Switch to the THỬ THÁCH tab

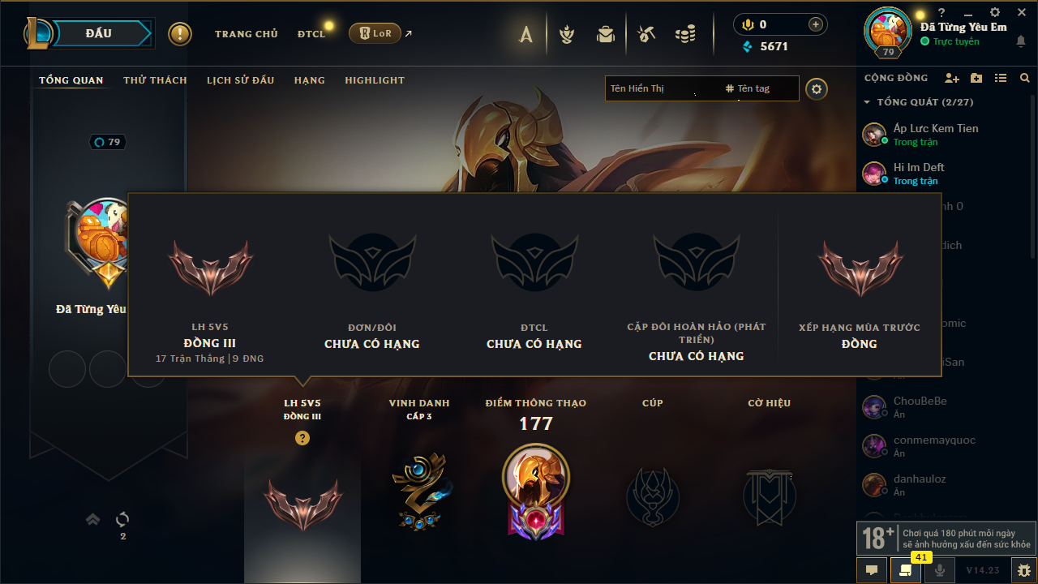click(155, 80)
